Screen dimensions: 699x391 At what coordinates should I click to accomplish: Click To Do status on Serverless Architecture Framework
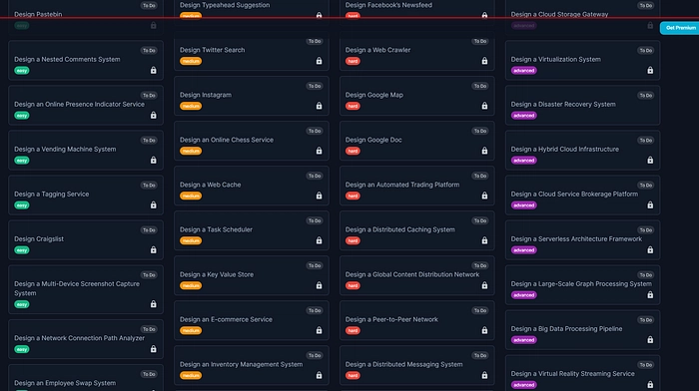point(645,230)
